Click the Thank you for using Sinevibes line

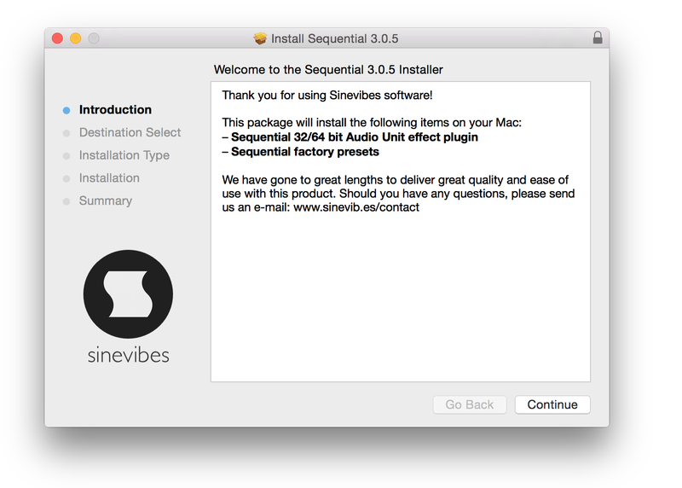[x=327, y=96]
